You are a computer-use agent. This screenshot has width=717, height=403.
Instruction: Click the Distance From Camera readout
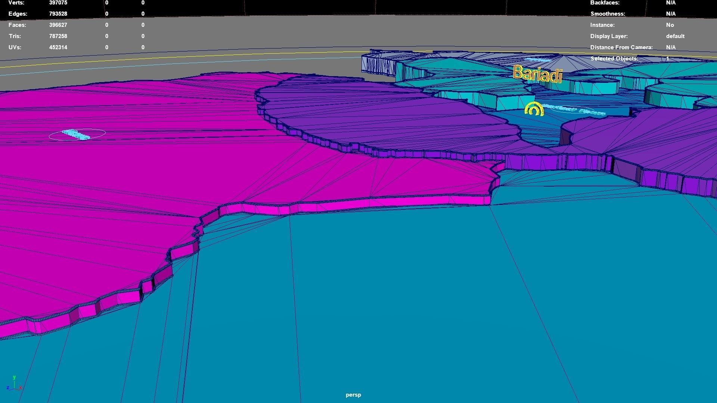(x=621, y=47)
